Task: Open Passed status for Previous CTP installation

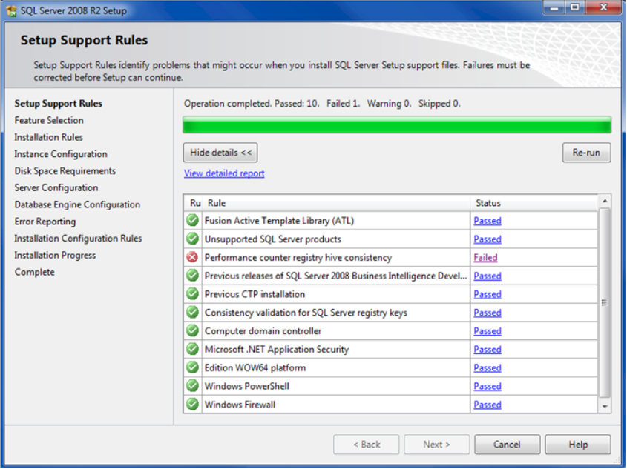Action: (488, 294)
